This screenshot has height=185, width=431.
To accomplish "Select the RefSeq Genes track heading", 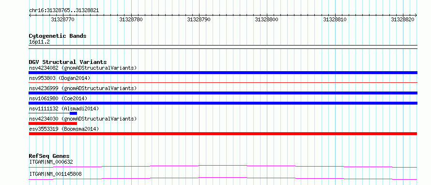I will coord(49,156).
